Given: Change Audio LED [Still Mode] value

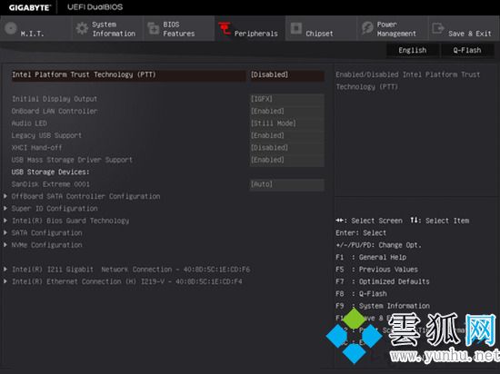Looking at the screenshot, I should [x=287, y=123].
